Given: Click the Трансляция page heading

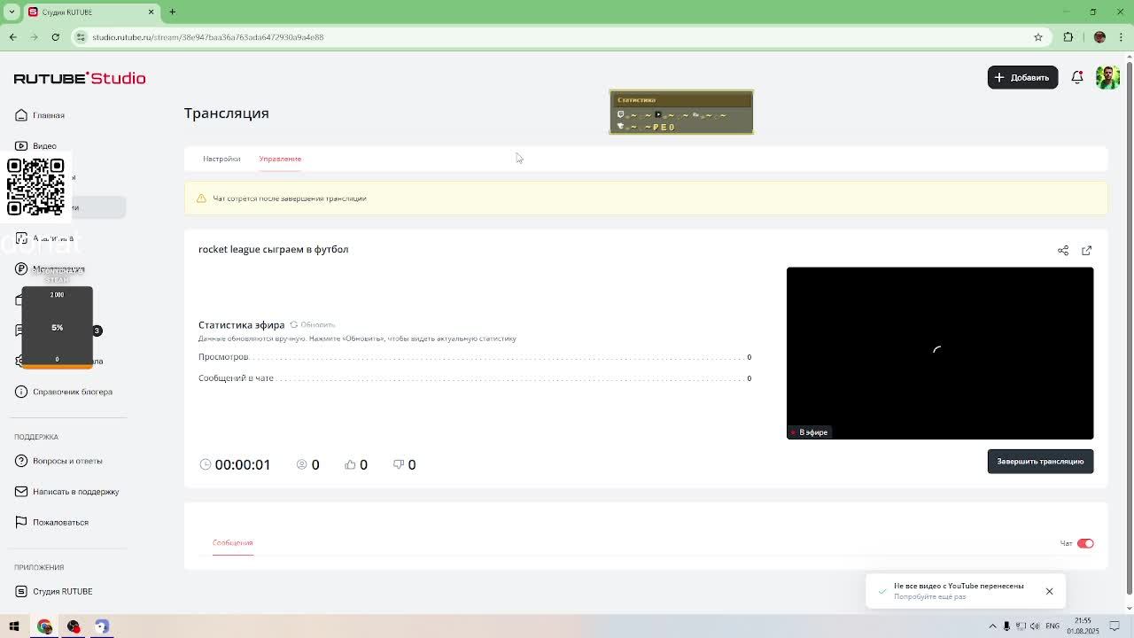Looking at the screenshot, I should click(227, 113).
